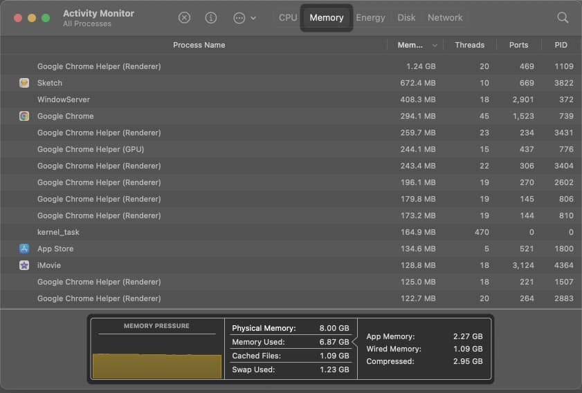Click the All Processes subtitle
Image resolution: width=582 pixels, height=393 pixels.
87,23
